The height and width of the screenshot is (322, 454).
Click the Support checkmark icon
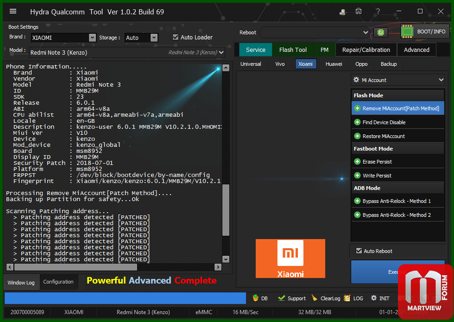coord(282,298)
